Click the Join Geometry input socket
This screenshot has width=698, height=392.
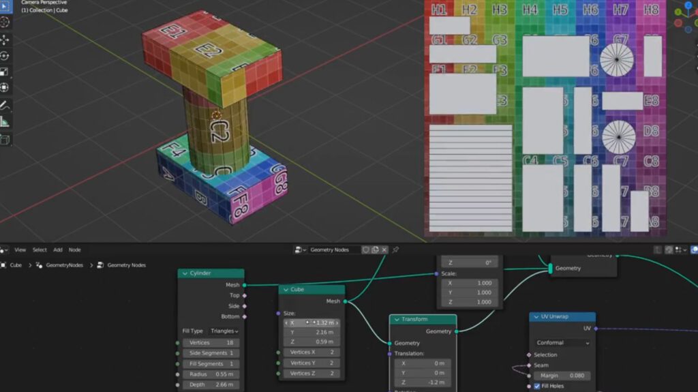click(551, 269)
